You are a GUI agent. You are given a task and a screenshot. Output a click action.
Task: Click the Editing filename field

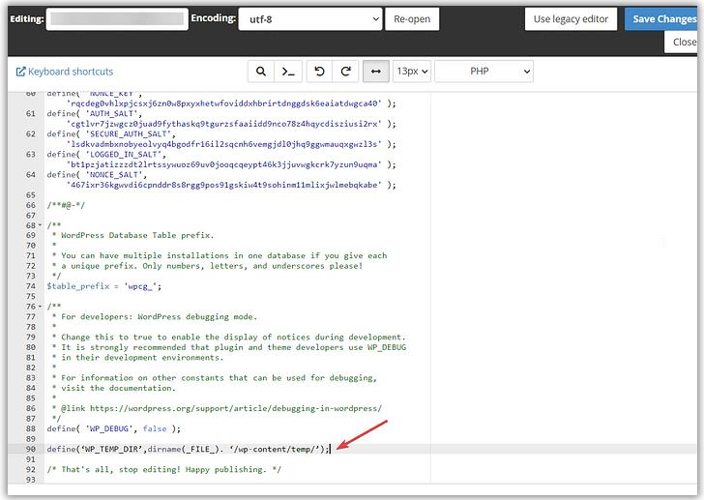click(x=117, y=19)
